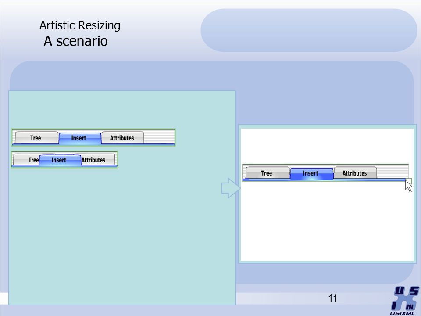Click the resize handle square at tab bar corner

(x=409, y=181)
